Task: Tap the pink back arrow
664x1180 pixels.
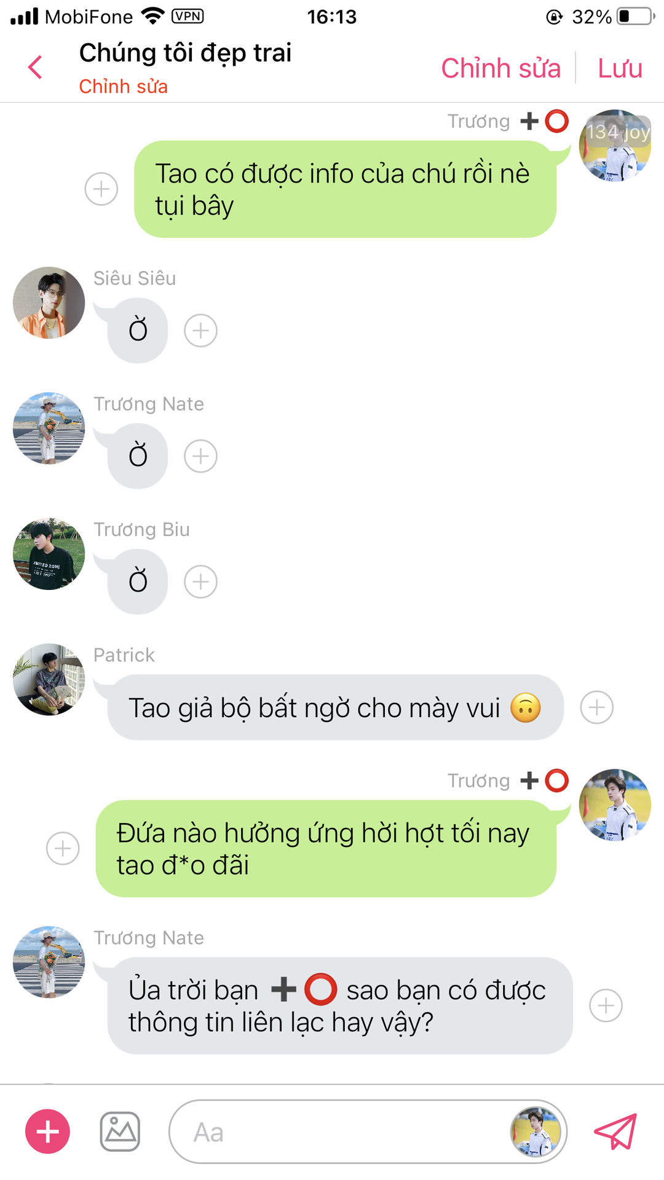Action: pos(36,67)
